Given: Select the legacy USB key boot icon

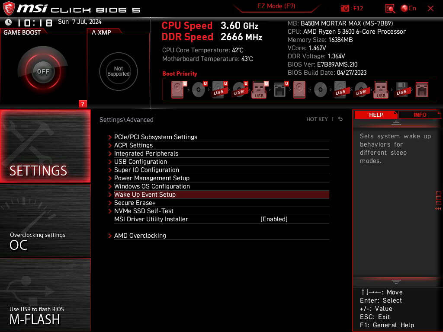Looking at the screenshot, I should tap(381, 90).
